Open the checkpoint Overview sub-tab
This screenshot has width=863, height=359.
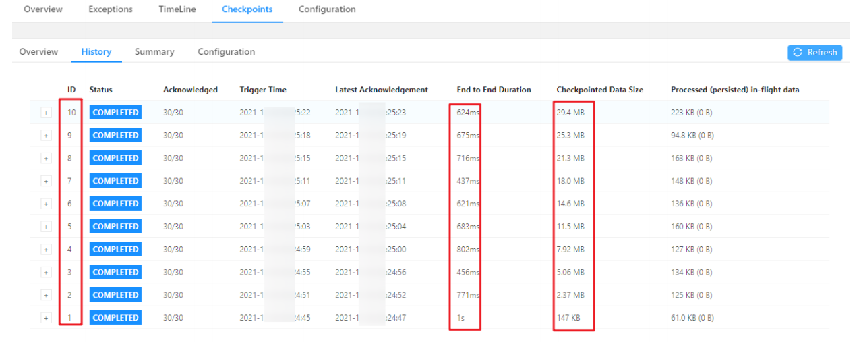coord(38,52)
